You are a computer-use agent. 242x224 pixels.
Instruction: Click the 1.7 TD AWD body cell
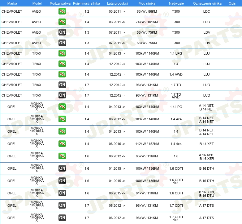176,96
